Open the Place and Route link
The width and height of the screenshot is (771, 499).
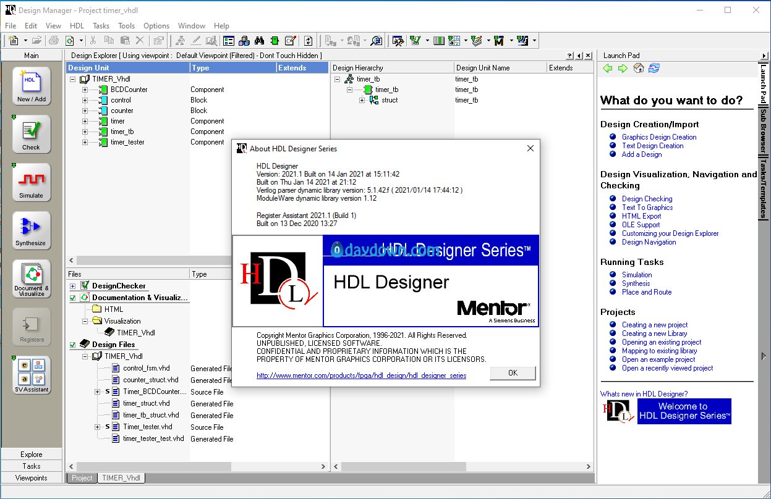tap(647, 292)
